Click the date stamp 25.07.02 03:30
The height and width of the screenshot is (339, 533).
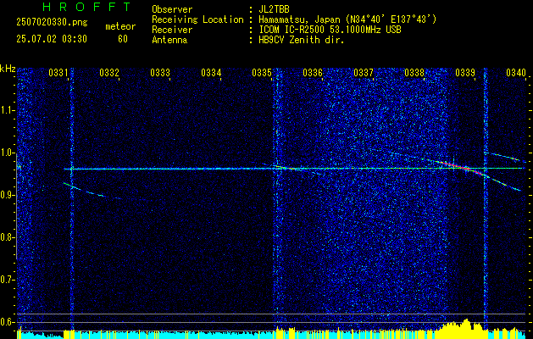[52, 39]
